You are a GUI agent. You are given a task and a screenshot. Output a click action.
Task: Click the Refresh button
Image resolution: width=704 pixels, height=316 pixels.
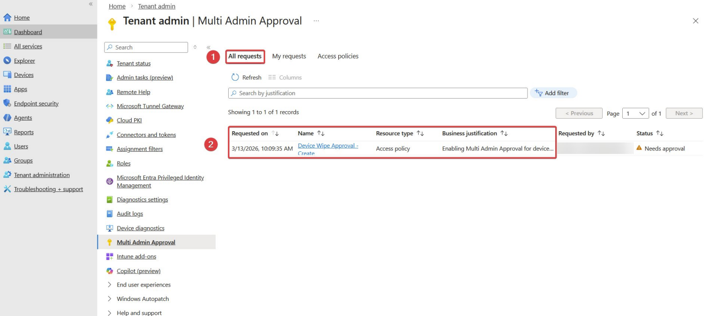pyautogui.click(x=246, y=77)
